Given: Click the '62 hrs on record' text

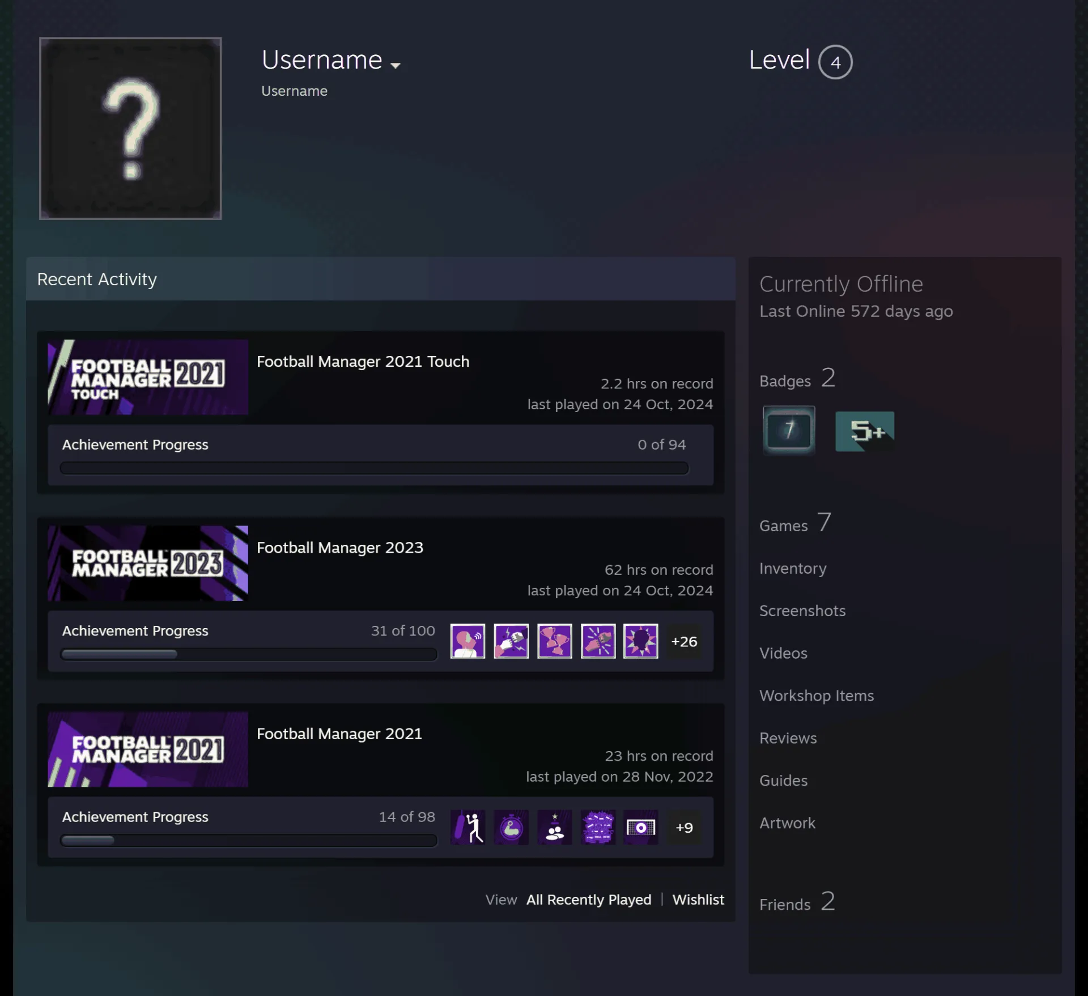Looking at the screenshot, I should 658,570.
